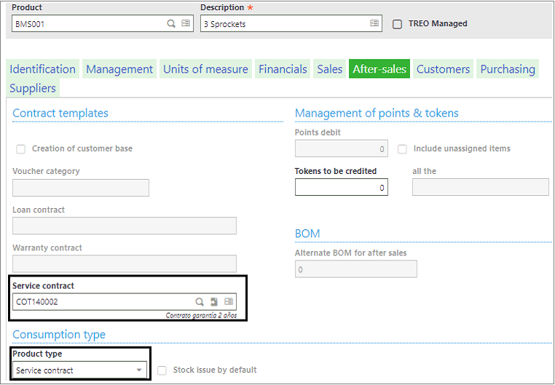Image resolution: width=555 pixels, height=385 pixels.
Task: Click the Loan contract field
Action: pyautogui.click(x=125, y=226)
